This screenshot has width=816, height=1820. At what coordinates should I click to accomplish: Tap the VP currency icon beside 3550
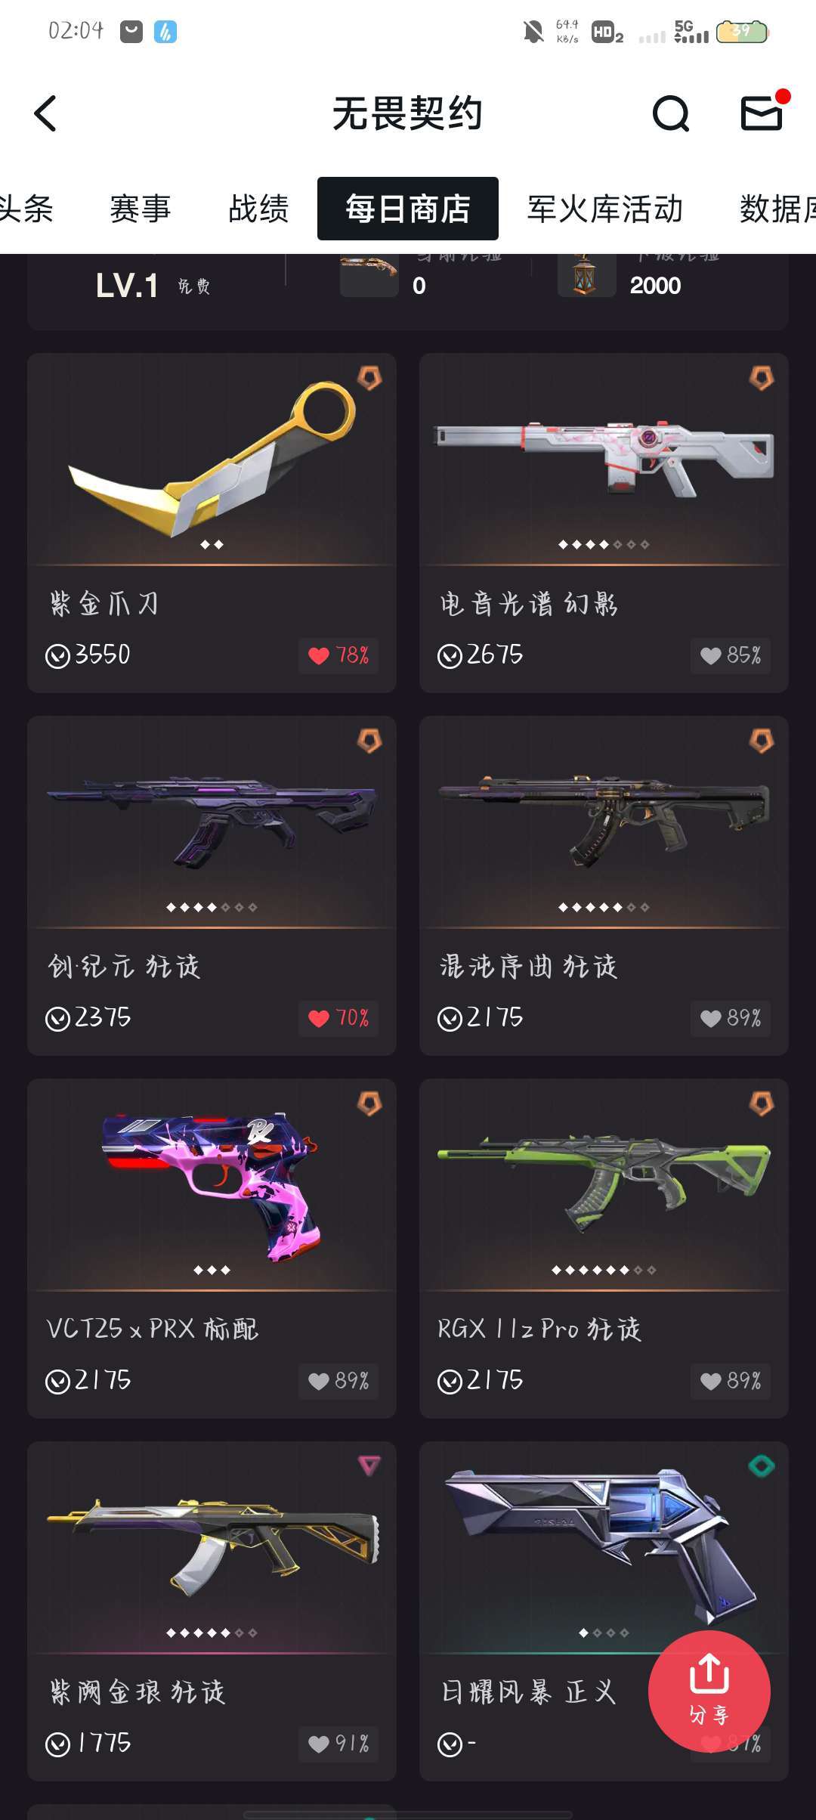pyautogui.click(x=58, y=655)
